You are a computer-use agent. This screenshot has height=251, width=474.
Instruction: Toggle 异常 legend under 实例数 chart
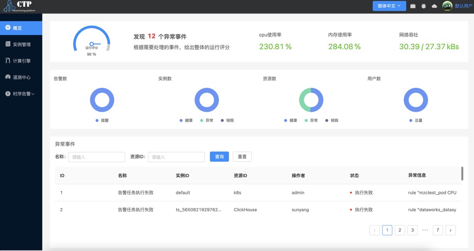(207, 120)
